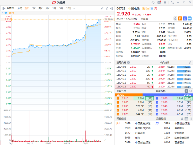The width and height of the screenshot is (193, 145).
Task: Switch to 5分 chart tab
Action: pos(61,8)
